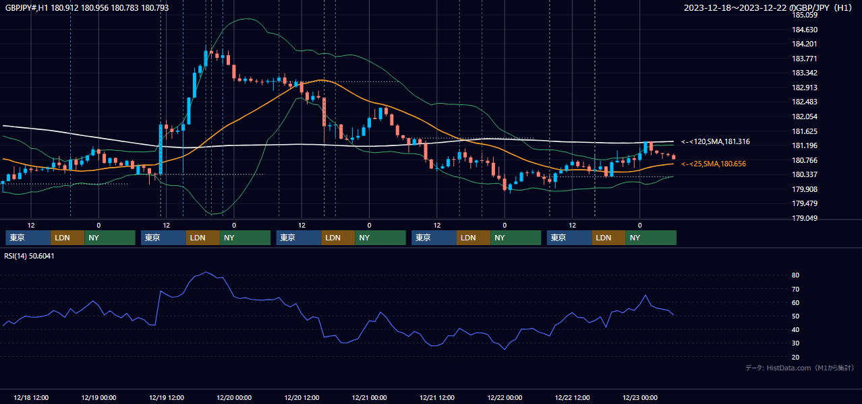
Task: Click the 12/19 12:00 time label
Action: point(166,397)
